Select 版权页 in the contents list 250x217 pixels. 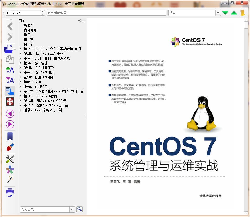tap(29, 35)
